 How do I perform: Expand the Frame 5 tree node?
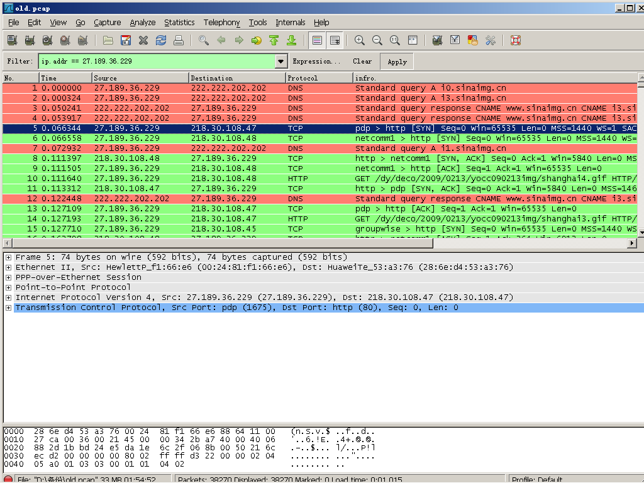click(8, 257)
